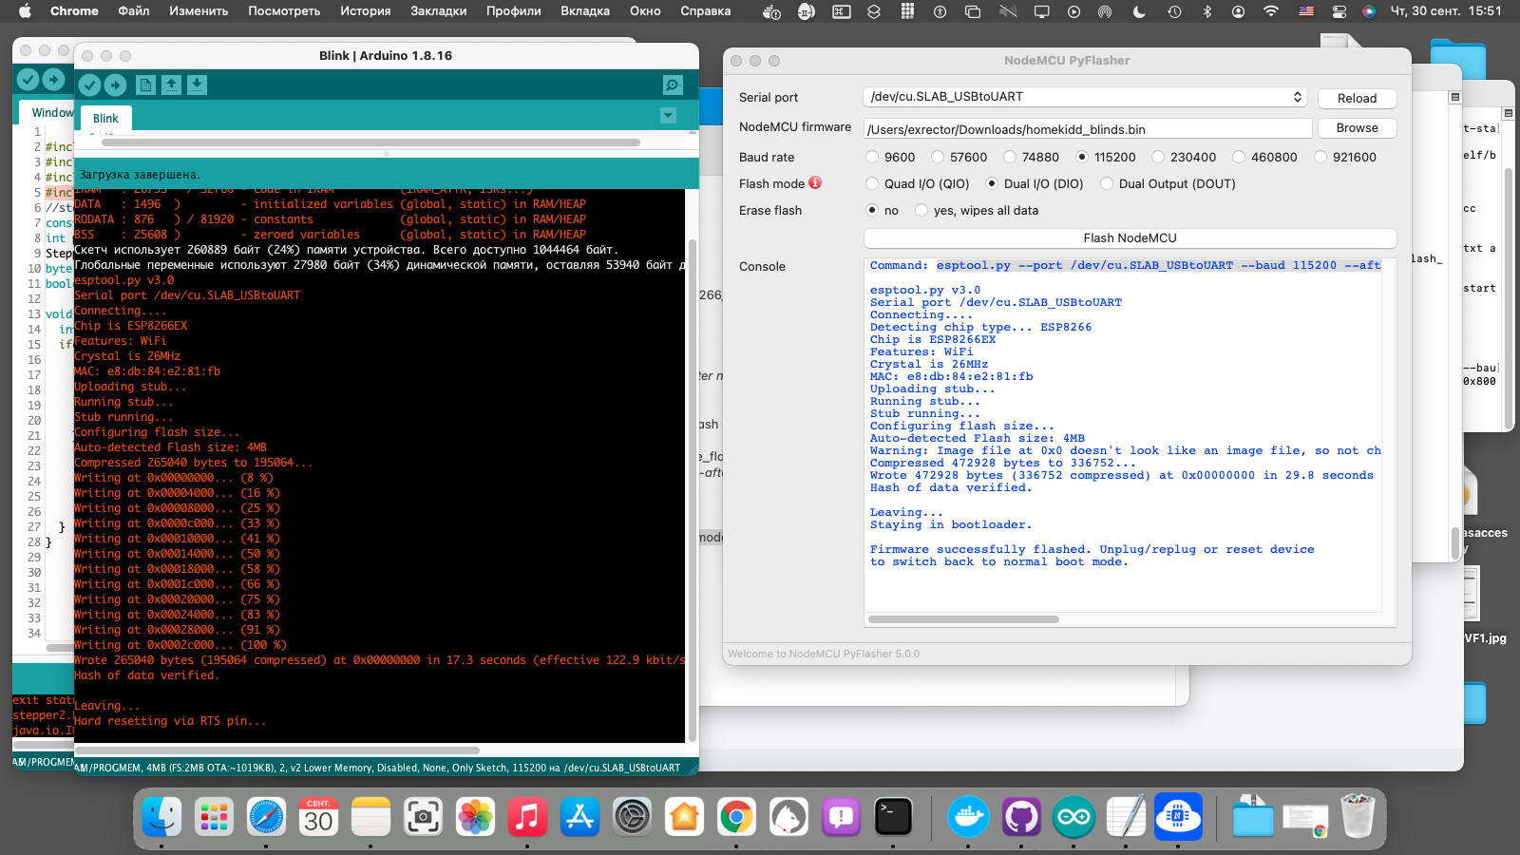
Task: Click the Flash mode info icon
Action: pyautogui.click(x=815, y=182)
